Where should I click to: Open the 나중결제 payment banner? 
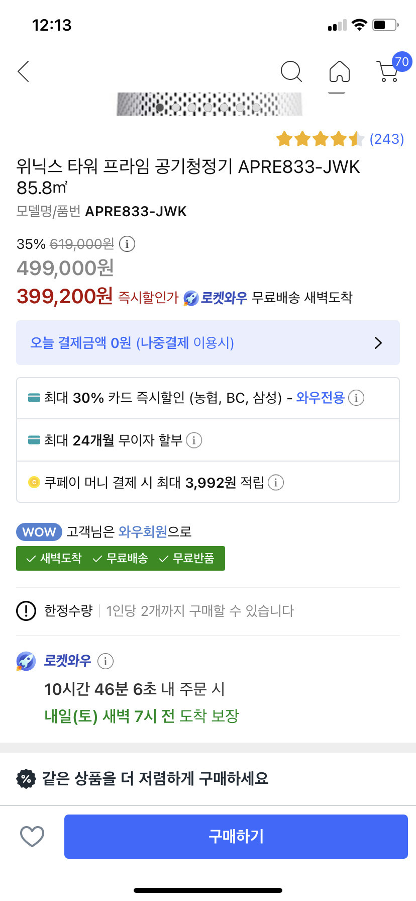[x=208, y=343]
